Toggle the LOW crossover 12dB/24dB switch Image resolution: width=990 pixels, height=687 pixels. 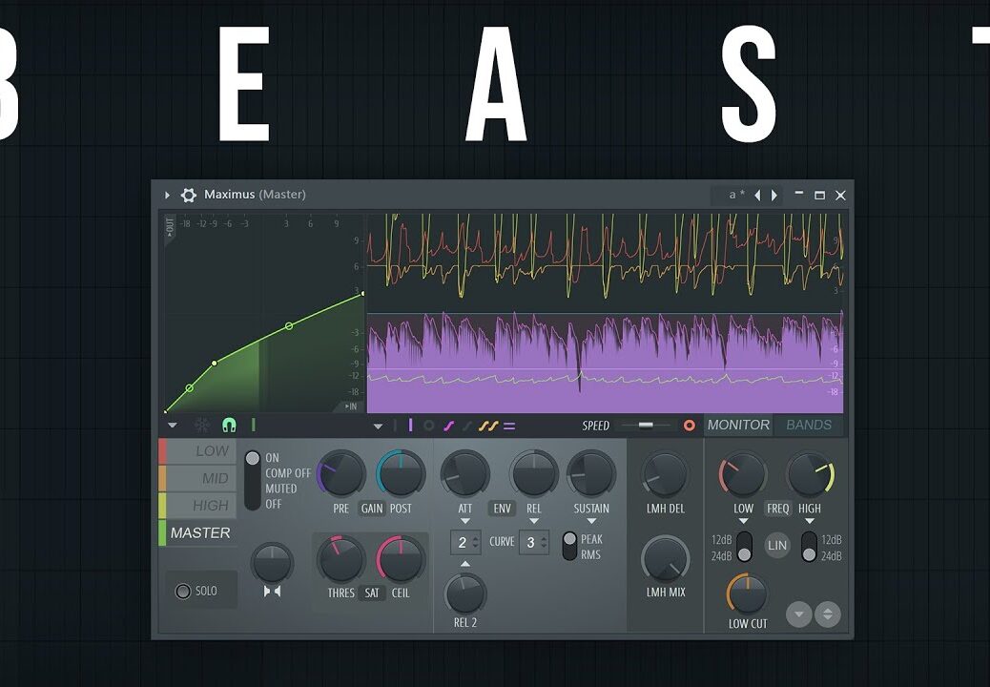[744, 547]
